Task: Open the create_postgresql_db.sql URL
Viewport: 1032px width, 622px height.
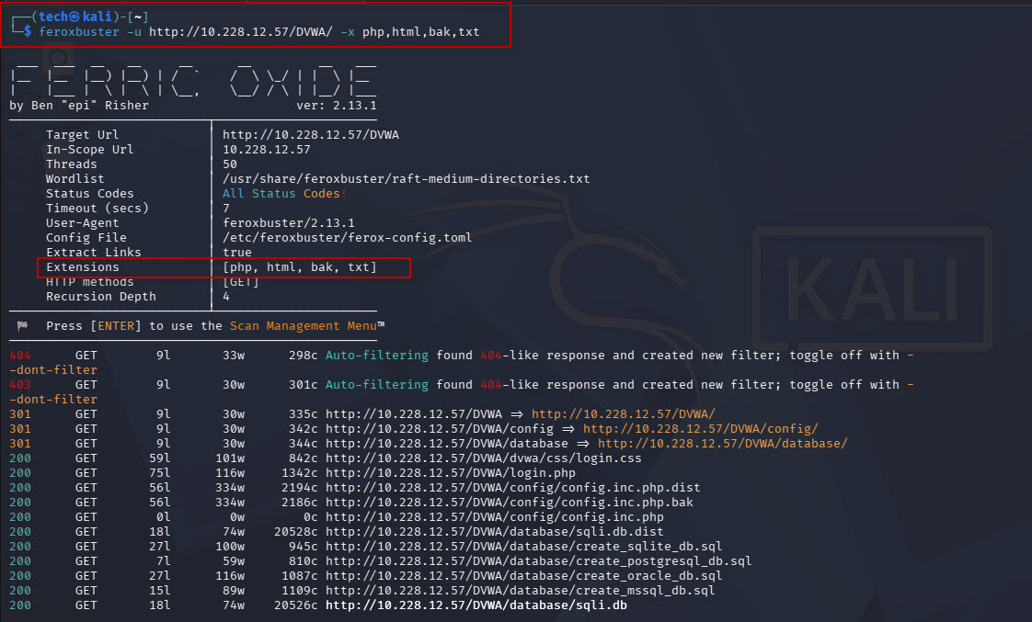Action: pos(539,560)
